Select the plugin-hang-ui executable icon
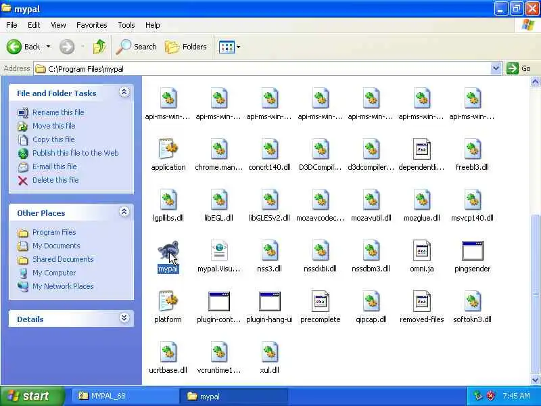Screen dimensions: 541x406 tap(269, 301)
